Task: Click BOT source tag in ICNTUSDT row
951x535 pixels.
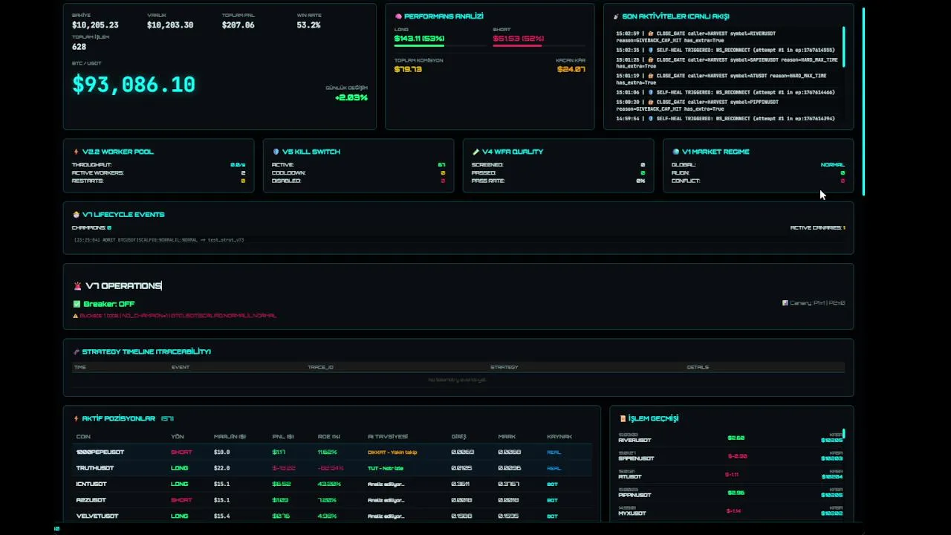Action: pyautogui.click(x=552, y=484)
